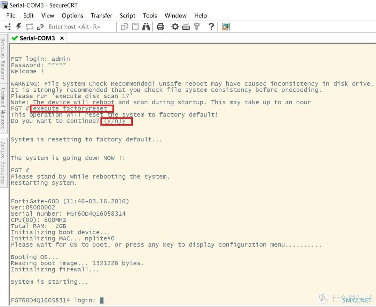Open the Transfer menu
The height and width of the screenshot is (307, 376).
101,16
